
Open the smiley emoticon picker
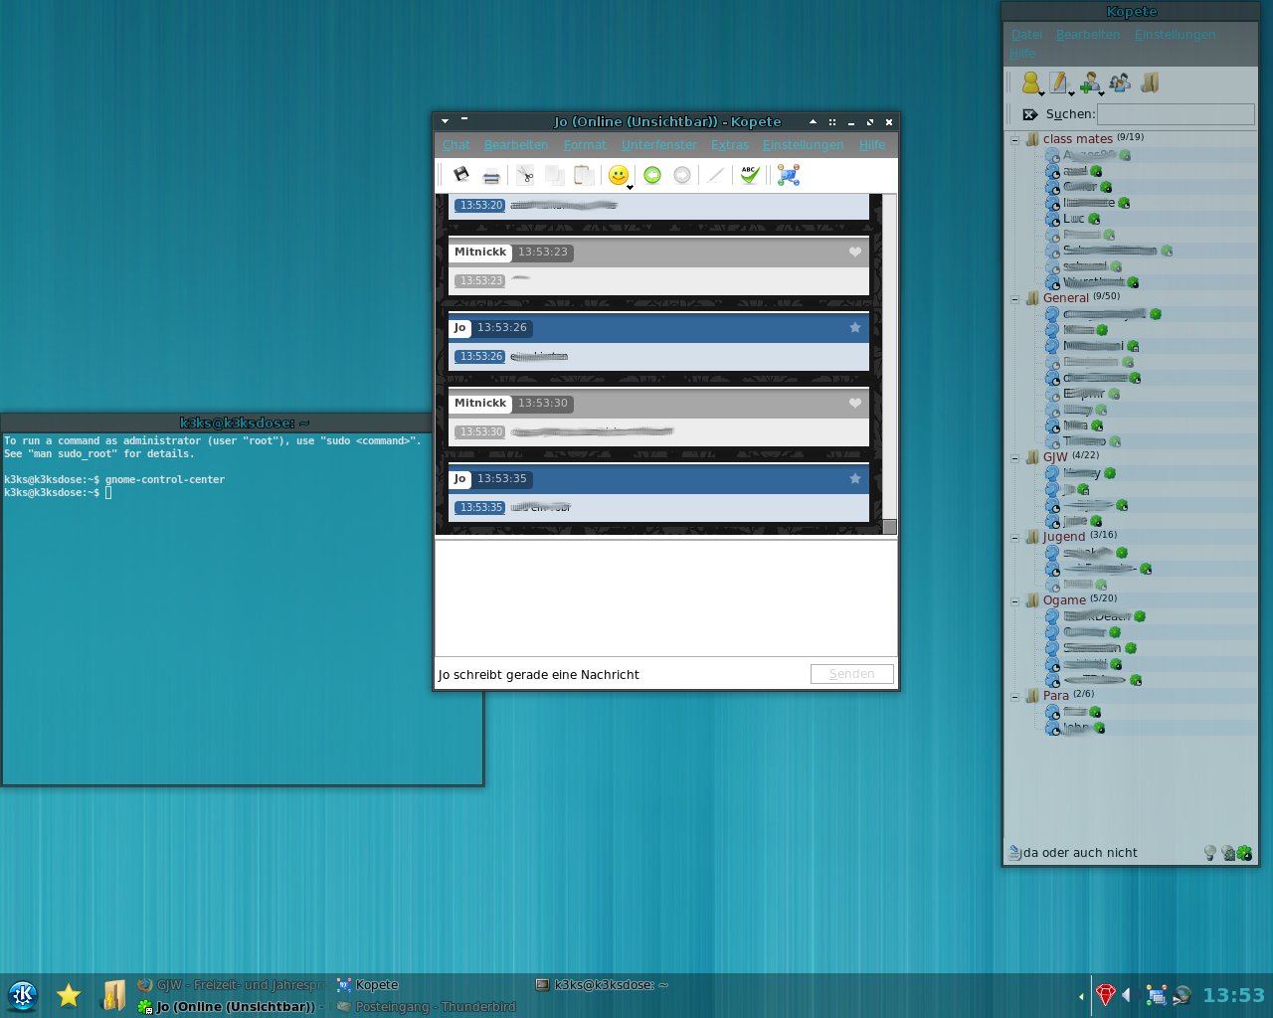point(620,176)
